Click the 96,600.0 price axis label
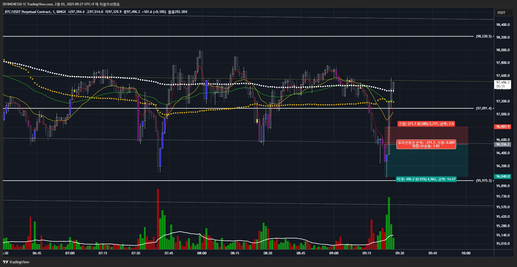 [503, 140]
